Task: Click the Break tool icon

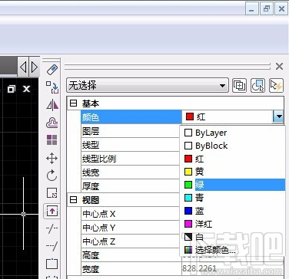Action: pos(52,264)
